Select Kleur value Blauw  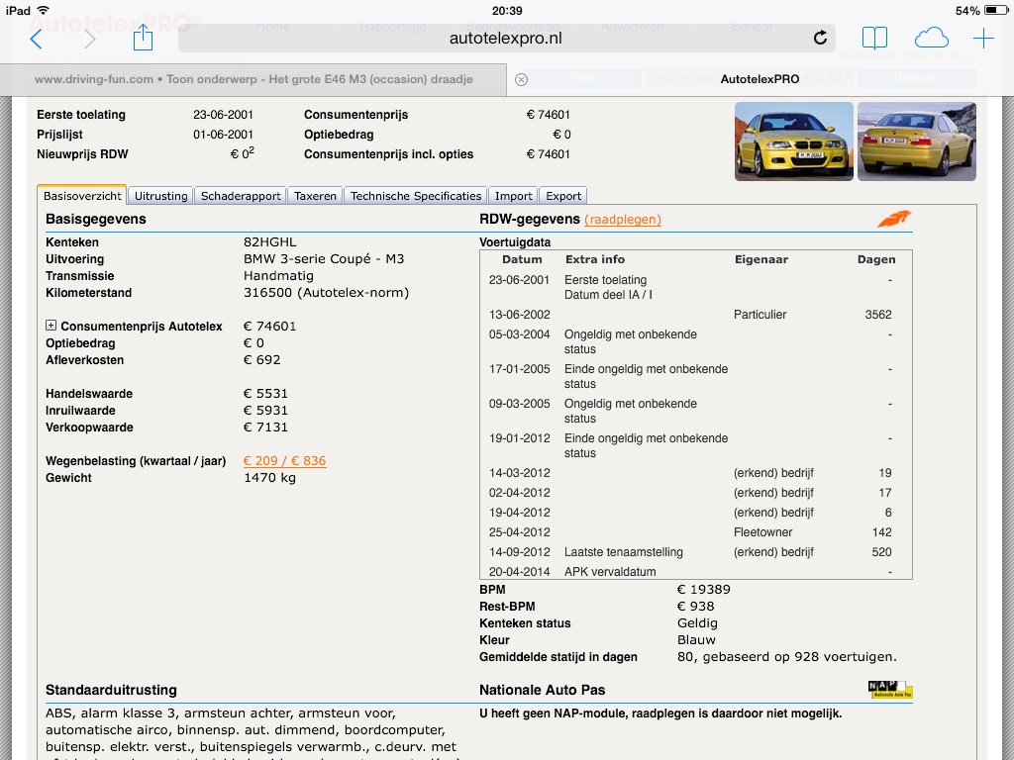point(696,640)
